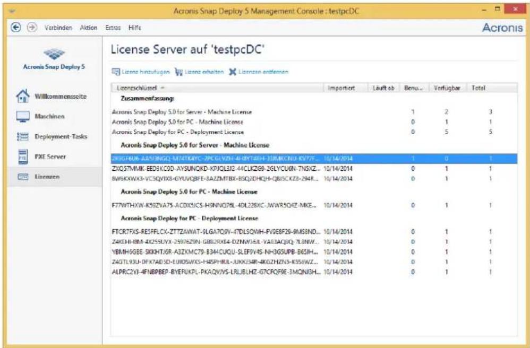Viewport: 530px width, 348px height.
Task: Click the forward navigation arrow
Action: 32,28
